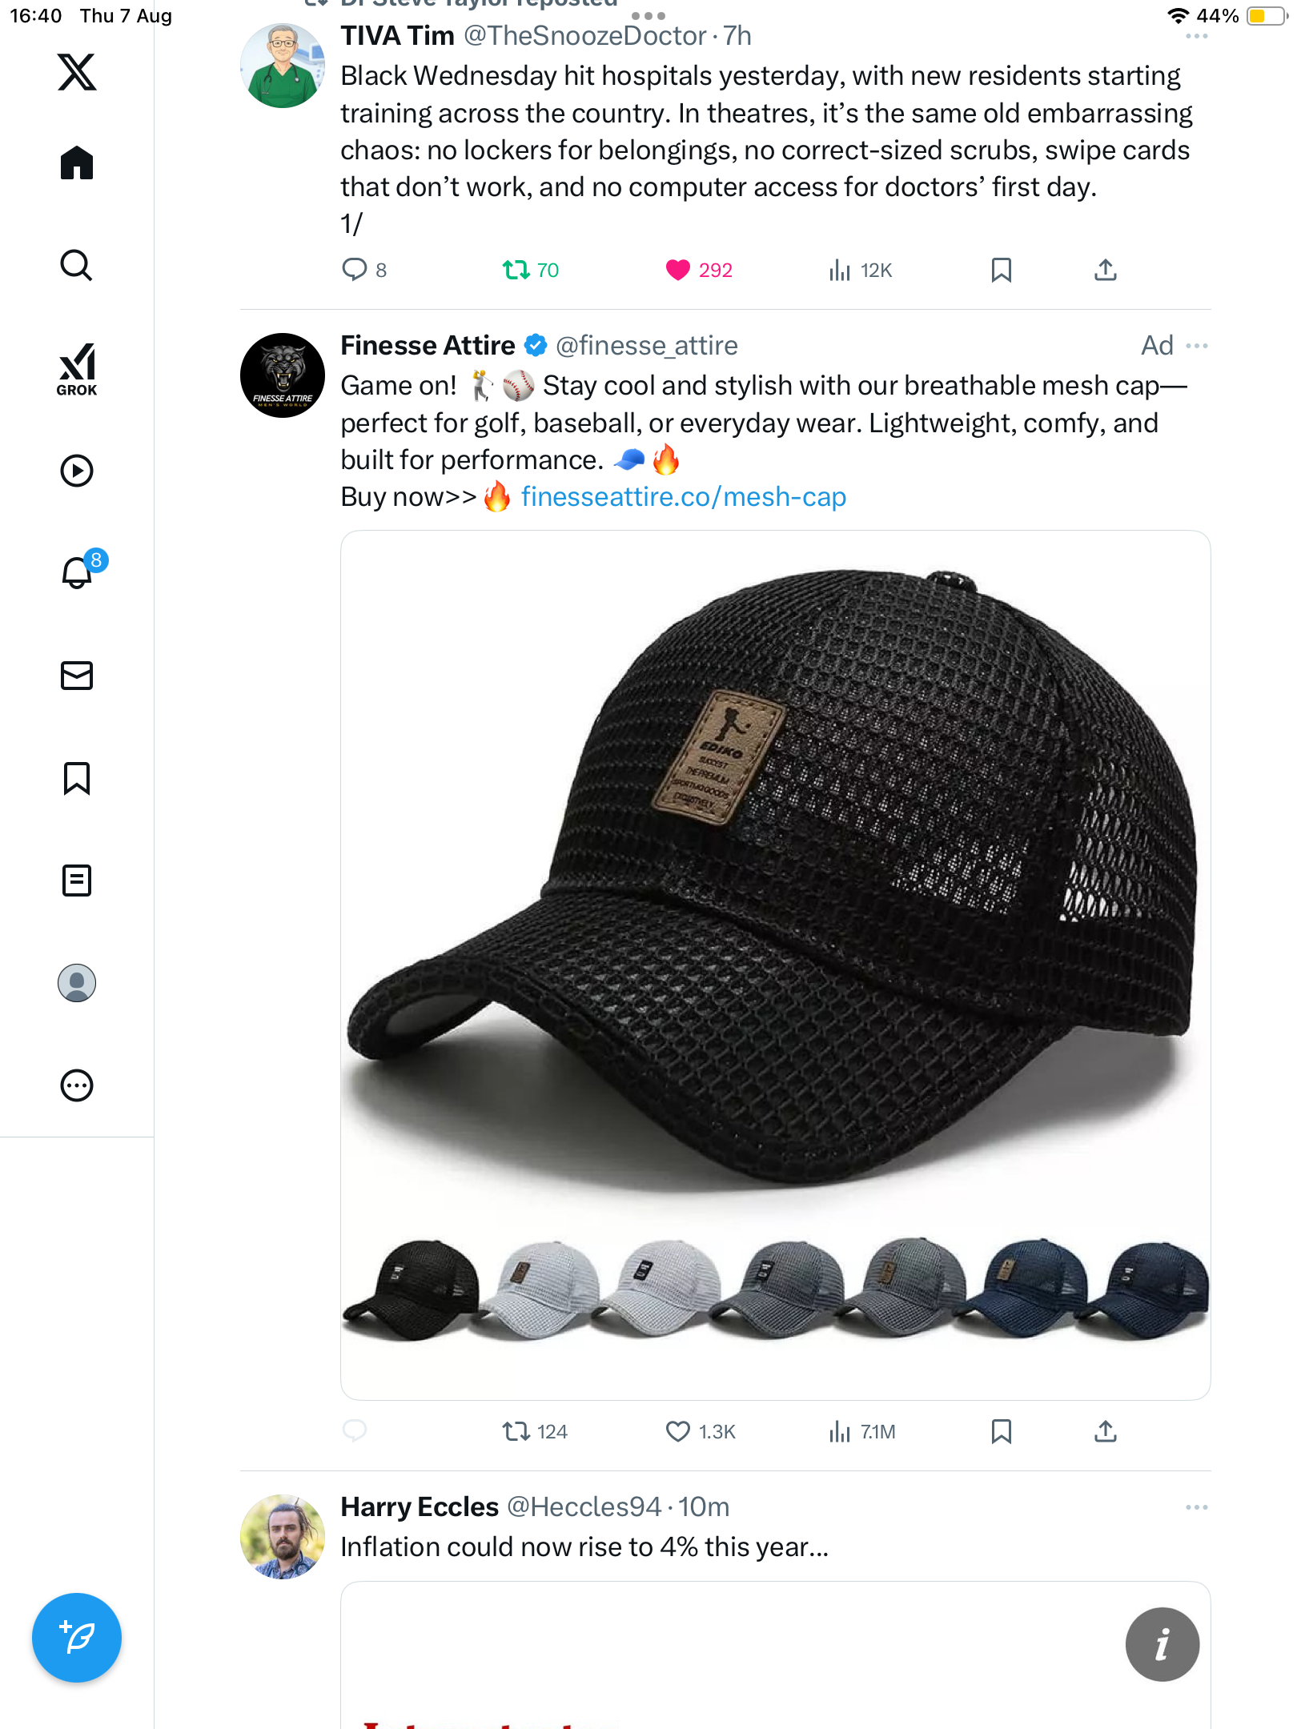Open saved Bookmarks from sidebar
The image size is (1297, 1729).
[77, 778]
